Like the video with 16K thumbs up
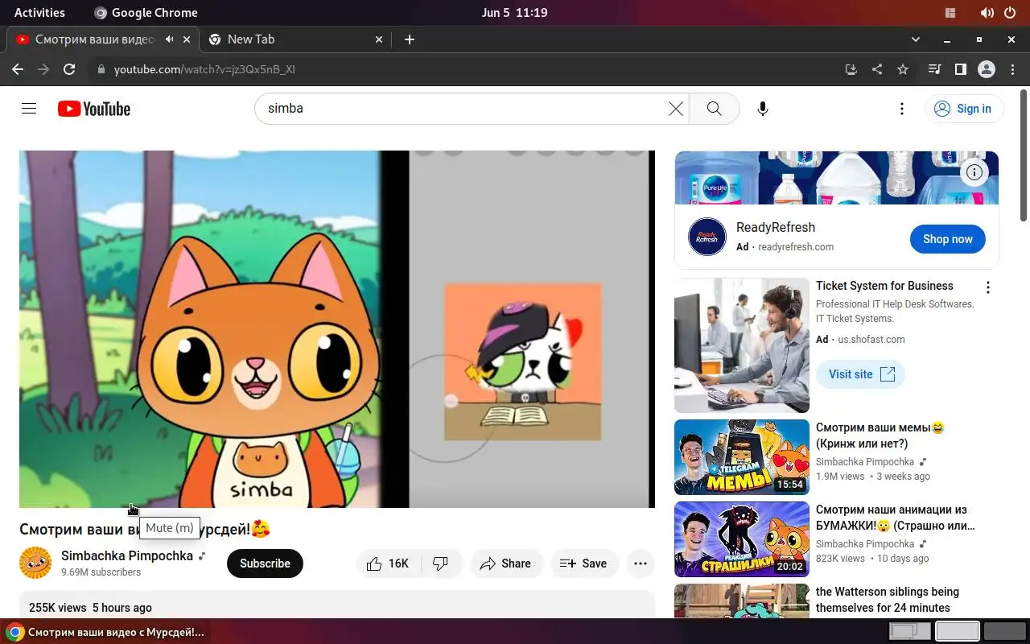Viewport: 1030px width, 644px height. (x=389, y=563)
